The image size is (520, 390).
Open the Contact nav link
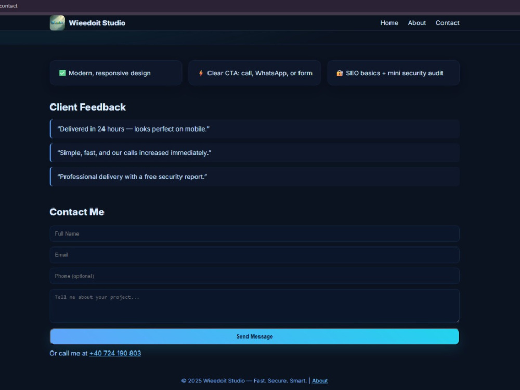pos(447,23)
